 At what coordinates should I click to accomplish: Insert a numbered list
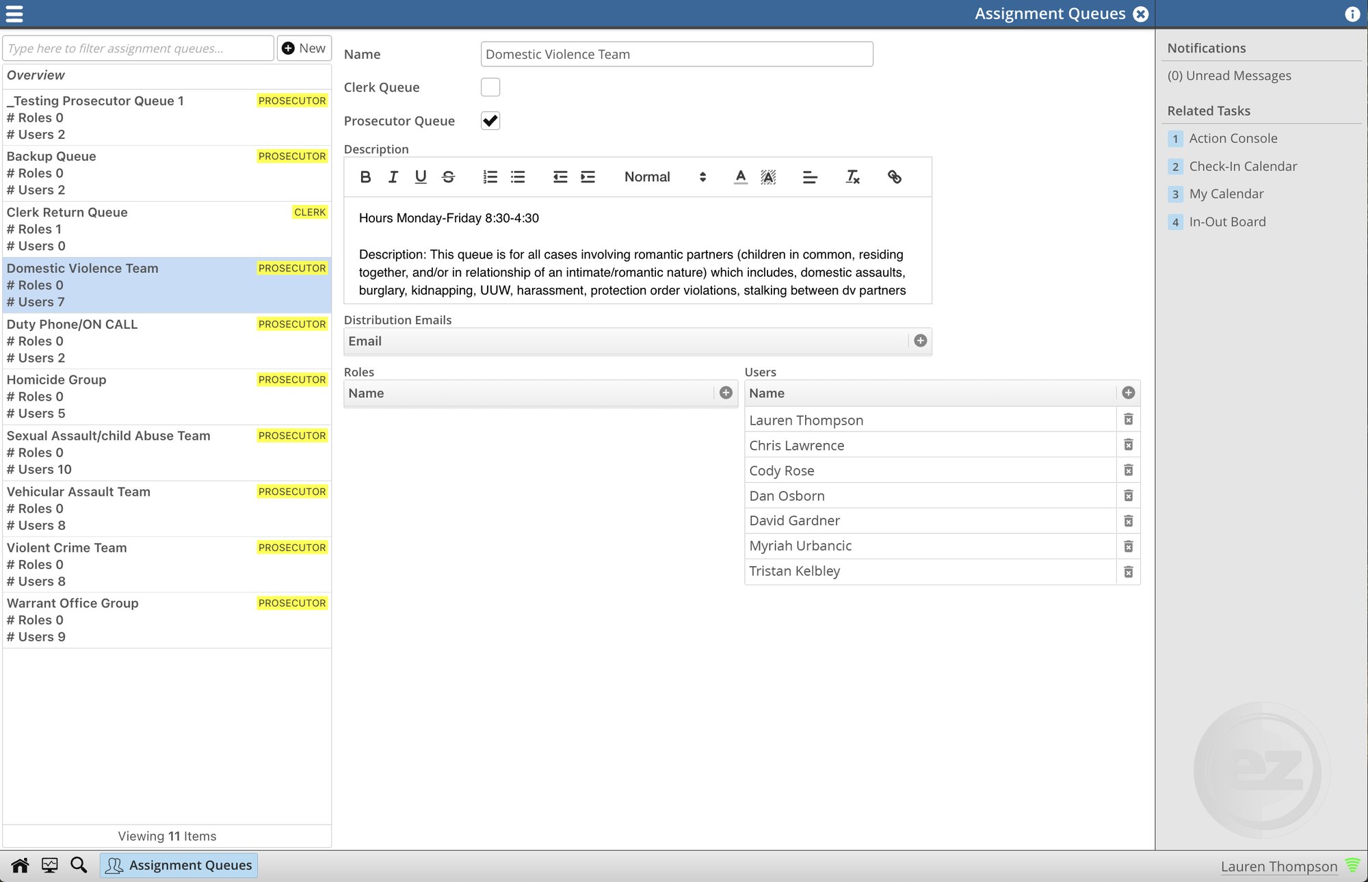(490, 177)
